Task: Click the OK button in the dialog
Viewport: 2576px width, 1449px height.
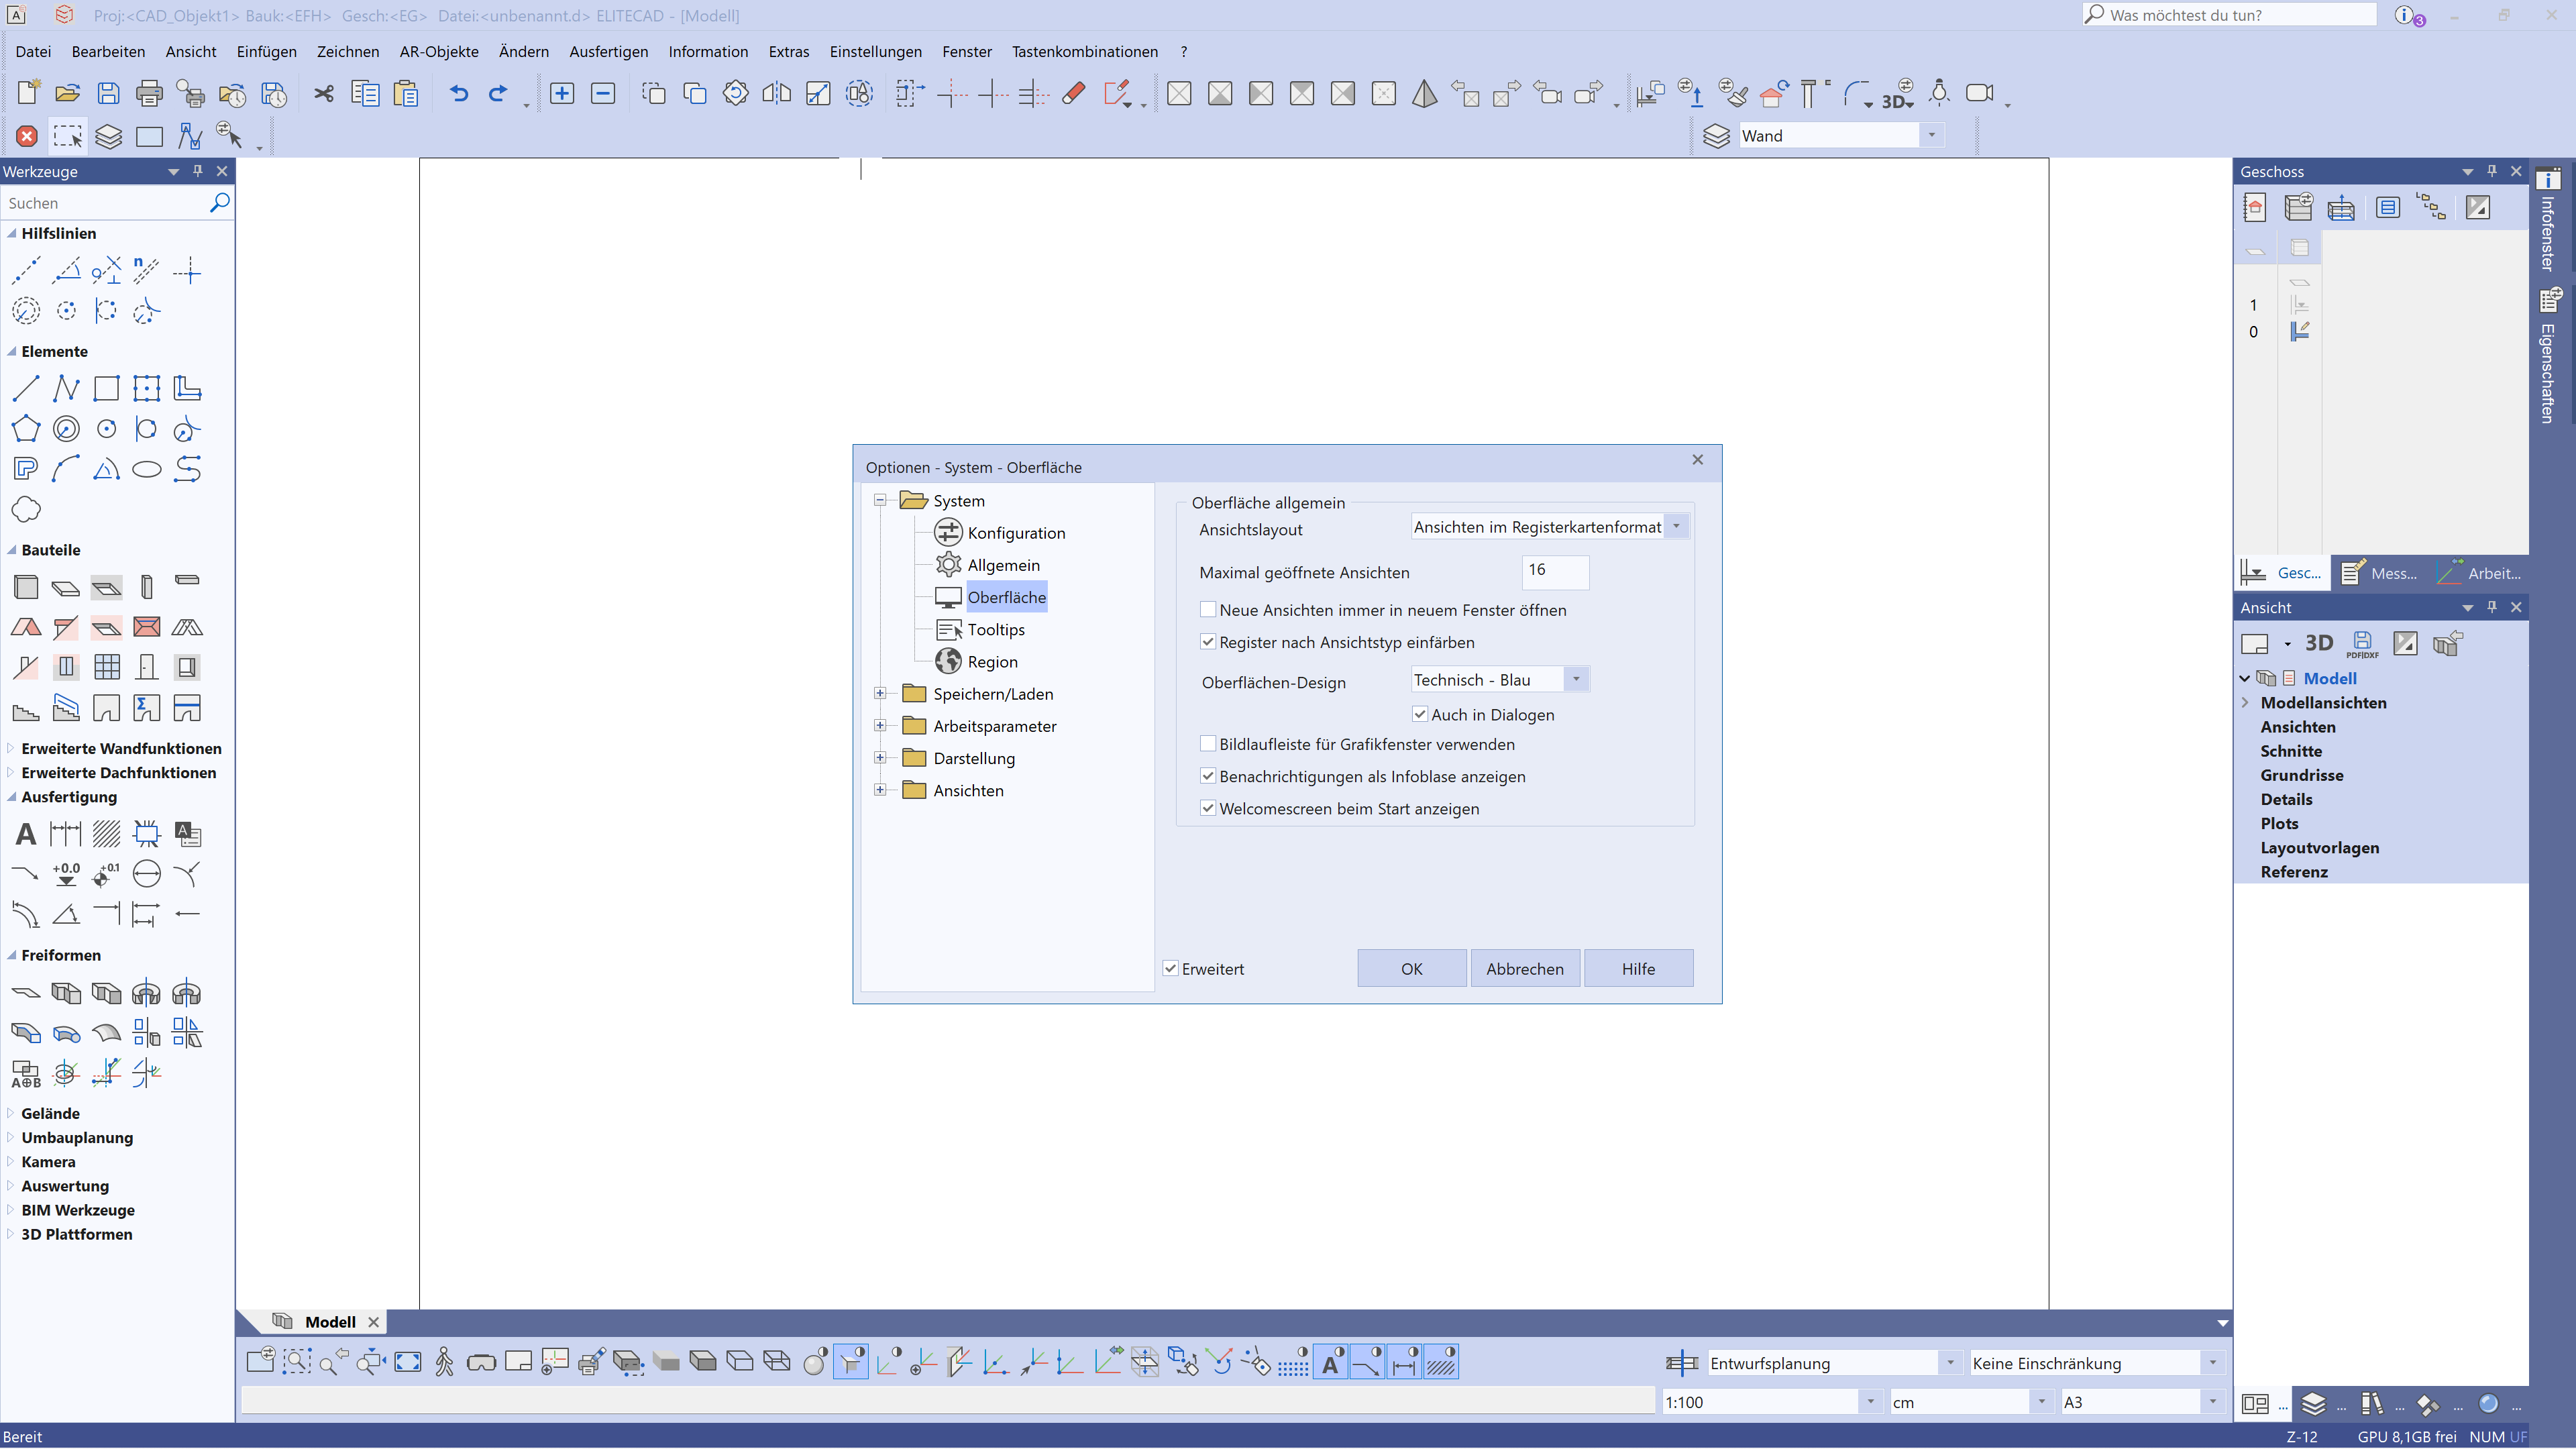Action: point(1411,968)
